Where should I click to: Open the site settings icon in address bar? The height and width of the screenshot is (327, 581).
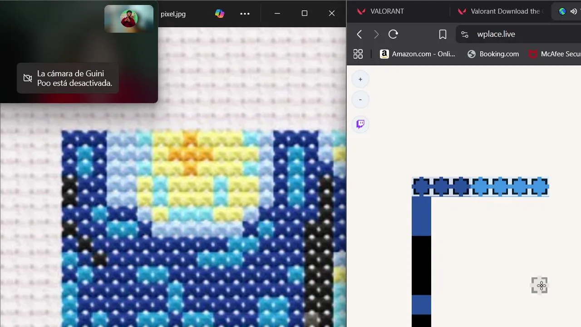click(x=464, y=34)
